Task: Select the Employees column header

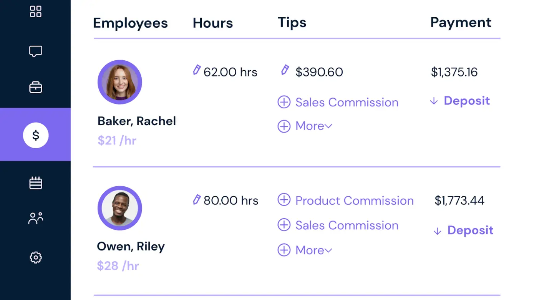Action: [x=130, y=23]
